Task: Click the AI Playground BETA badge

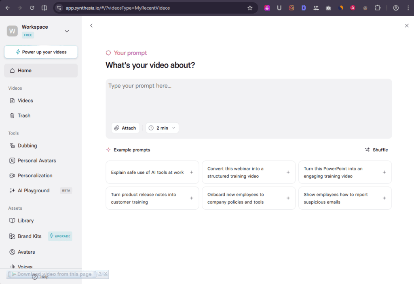Action: [x=66, y=191]
